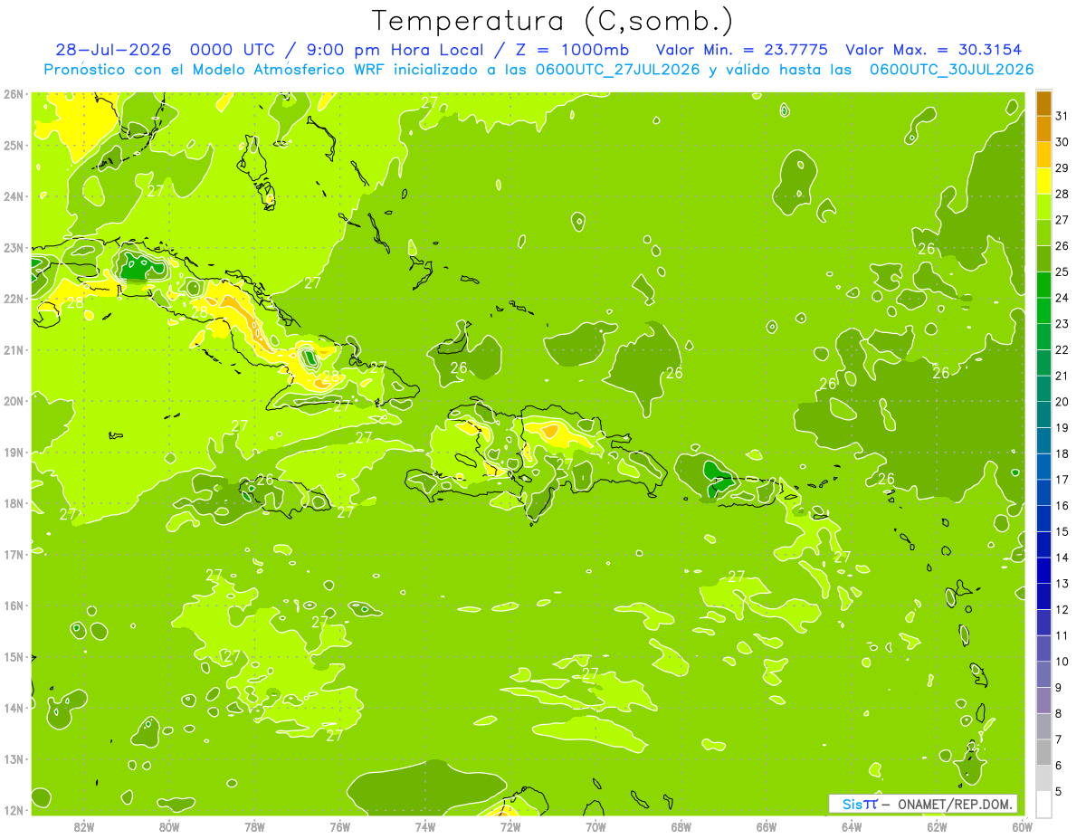Click the 74W longitude axis label
The height and width of the screenshot is (839, 1086).
click(x=424, y=825)
